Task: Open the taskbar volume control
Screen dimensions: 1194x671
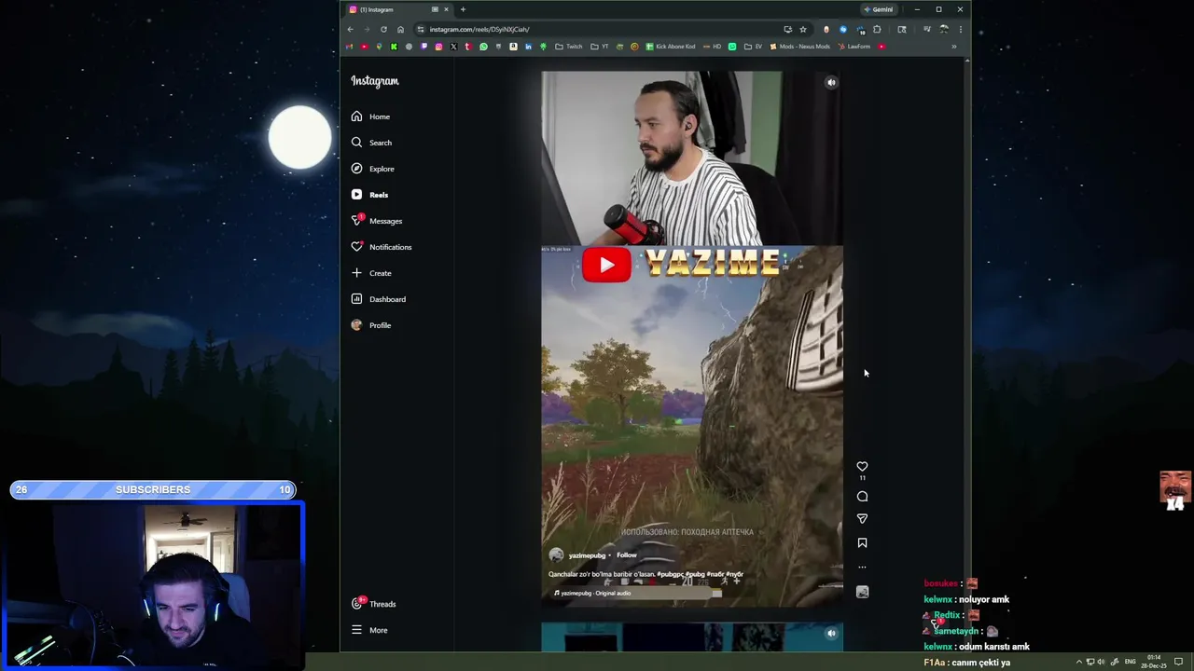Action: point(1102,662)
